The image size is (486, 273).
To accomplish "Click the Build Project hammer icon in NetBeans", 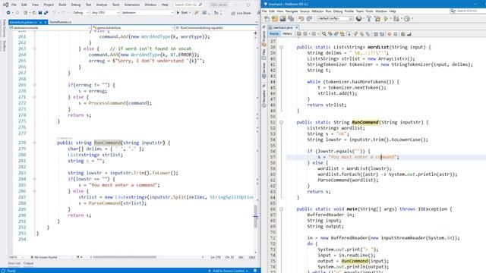I will coord(369,18).
